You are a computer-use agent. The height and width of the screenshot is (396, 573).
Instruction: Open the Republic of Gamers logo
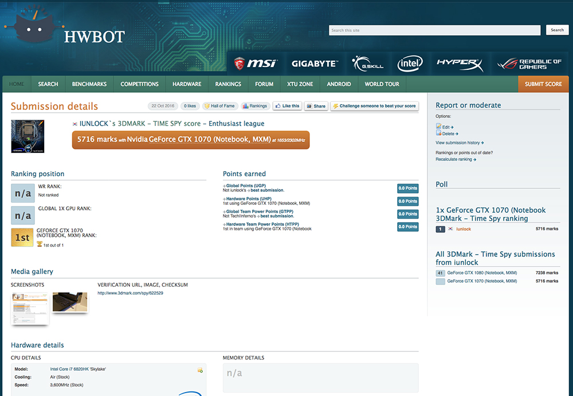[529, 64]
